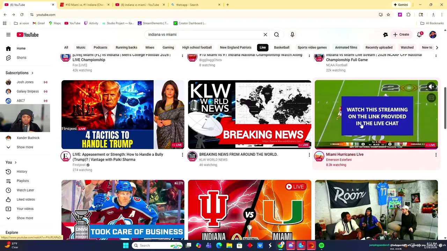Show more filter chips with right arrow
The height and width of the screenshot is (251, 447).
pos(437,47)
